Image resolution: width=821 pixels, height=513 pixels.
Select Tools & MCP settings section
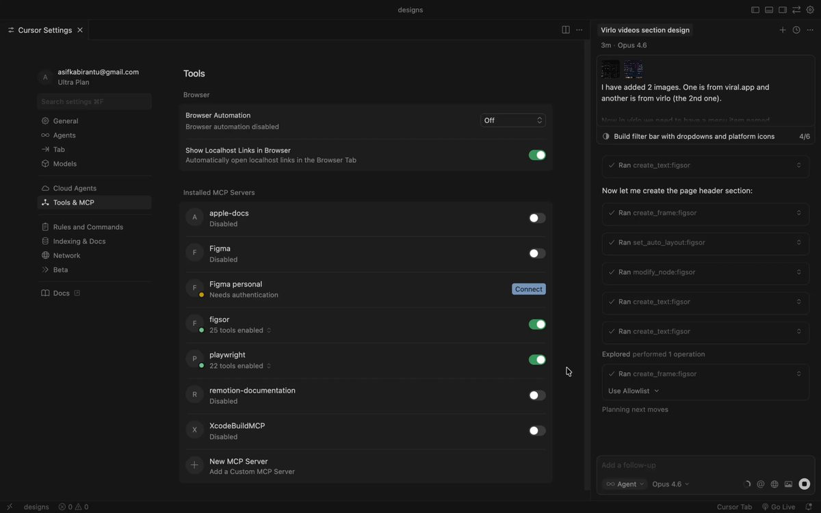tap(94, 202)
